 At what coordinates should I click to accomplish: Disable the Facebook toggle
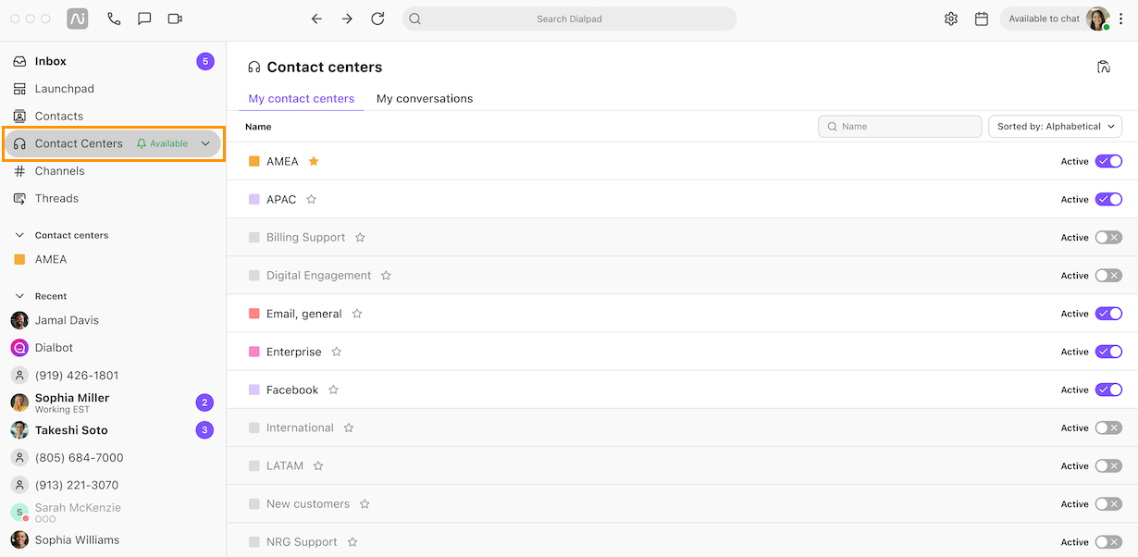[x=1108, y=390]
